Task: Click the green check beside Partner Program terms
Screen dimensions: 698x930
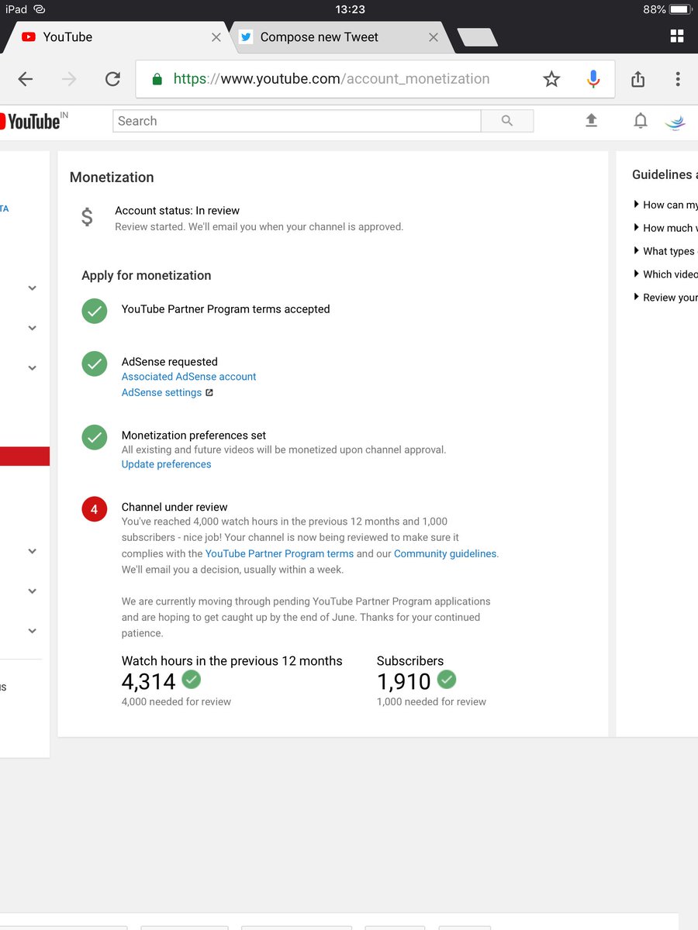Action: 95,312
